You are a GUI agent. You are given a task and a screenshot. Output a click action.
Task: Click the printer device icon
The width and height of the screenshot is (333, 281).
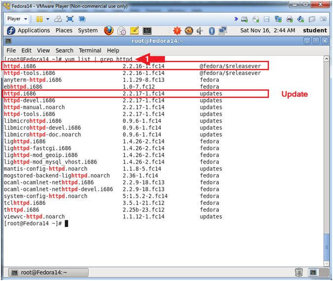click(289, 19)
